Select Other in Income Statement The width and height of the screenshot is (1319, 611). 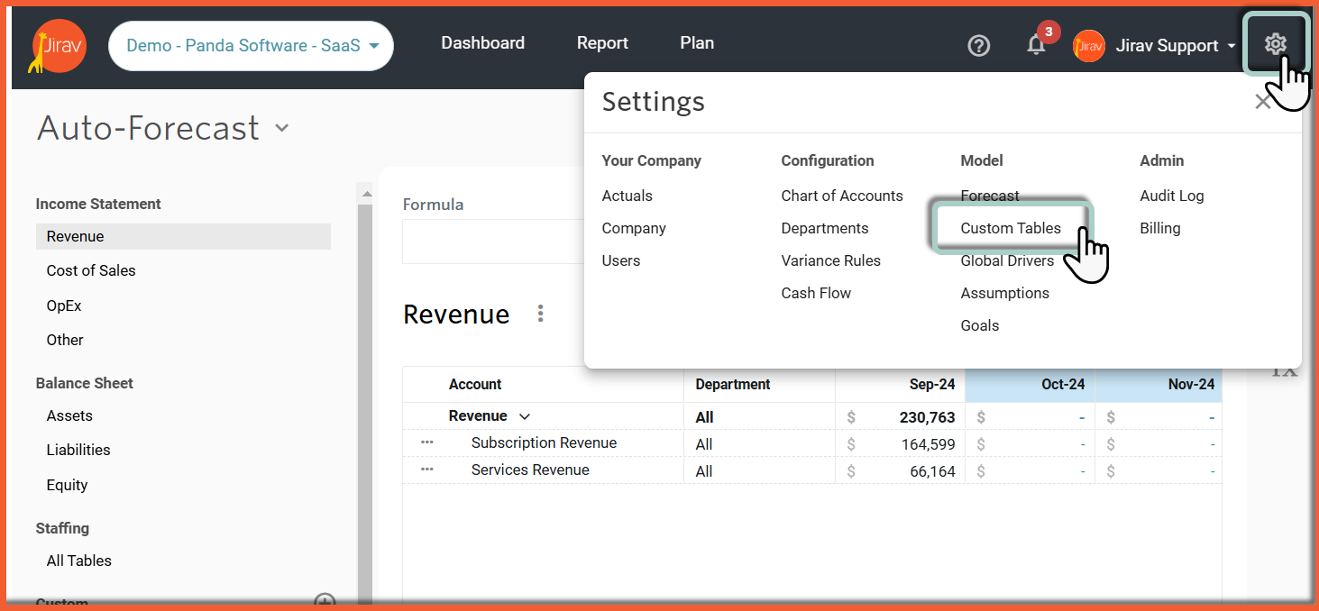coord(65,340)
